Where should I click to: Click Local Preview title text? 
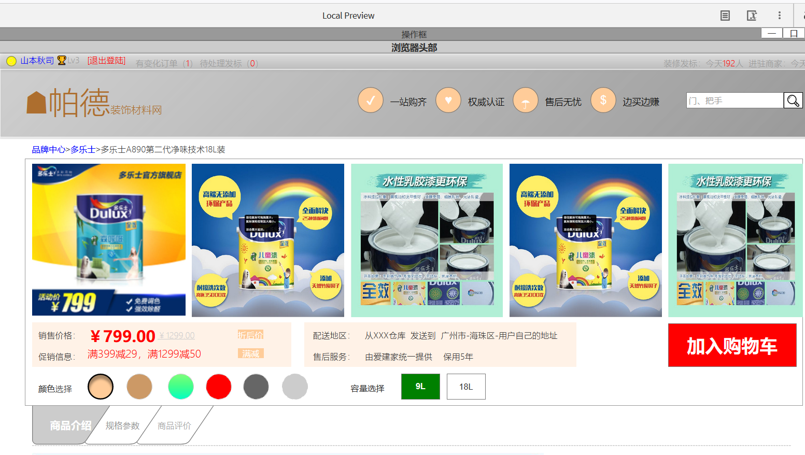coord(348,16)
